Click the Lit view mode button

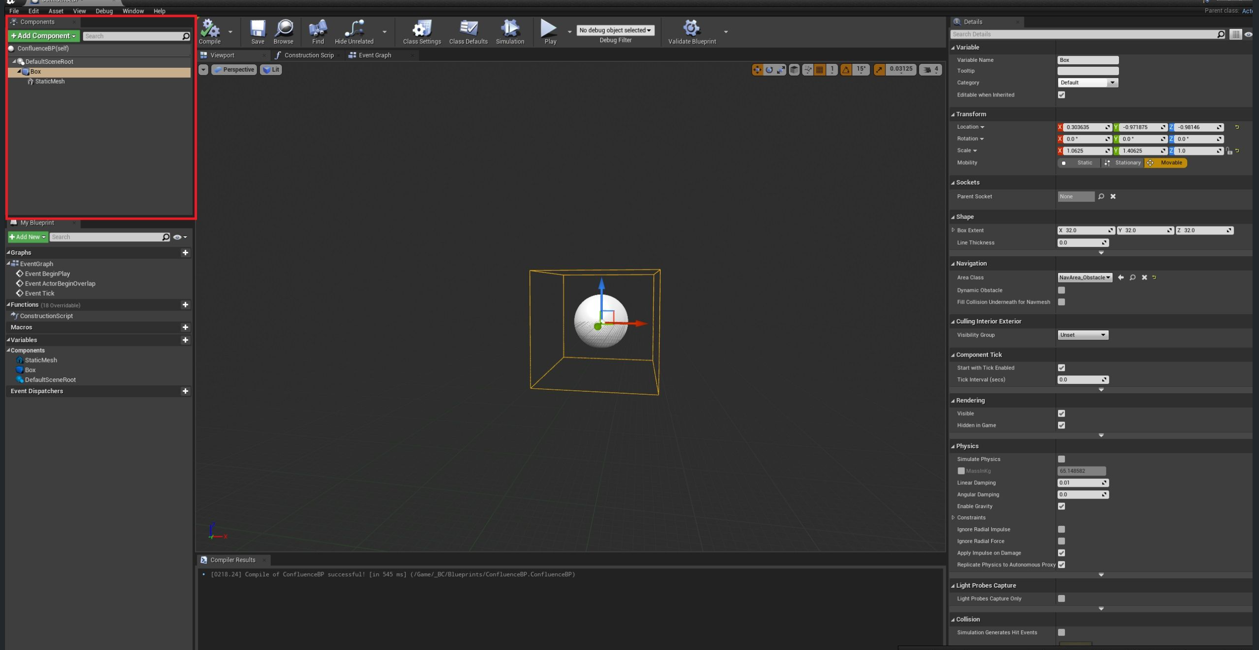click(x=271, y=70)
